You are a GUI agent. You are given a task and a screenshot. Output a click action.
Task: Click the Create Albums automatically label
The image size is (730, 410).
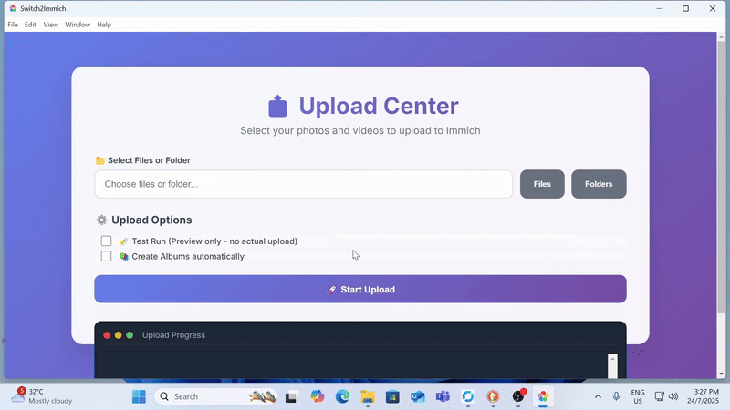[x=188, y=257]
